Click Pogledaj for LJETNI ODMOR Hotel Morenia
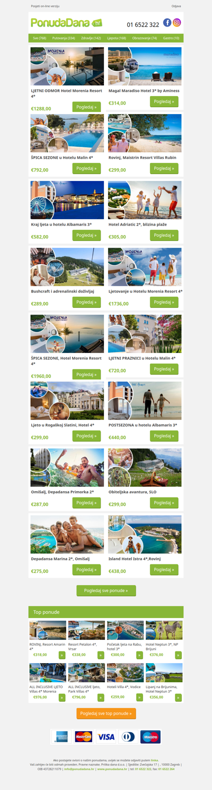The height and width of the screenshot is (790, 212). pyautogui.click(x=86, y=107)
